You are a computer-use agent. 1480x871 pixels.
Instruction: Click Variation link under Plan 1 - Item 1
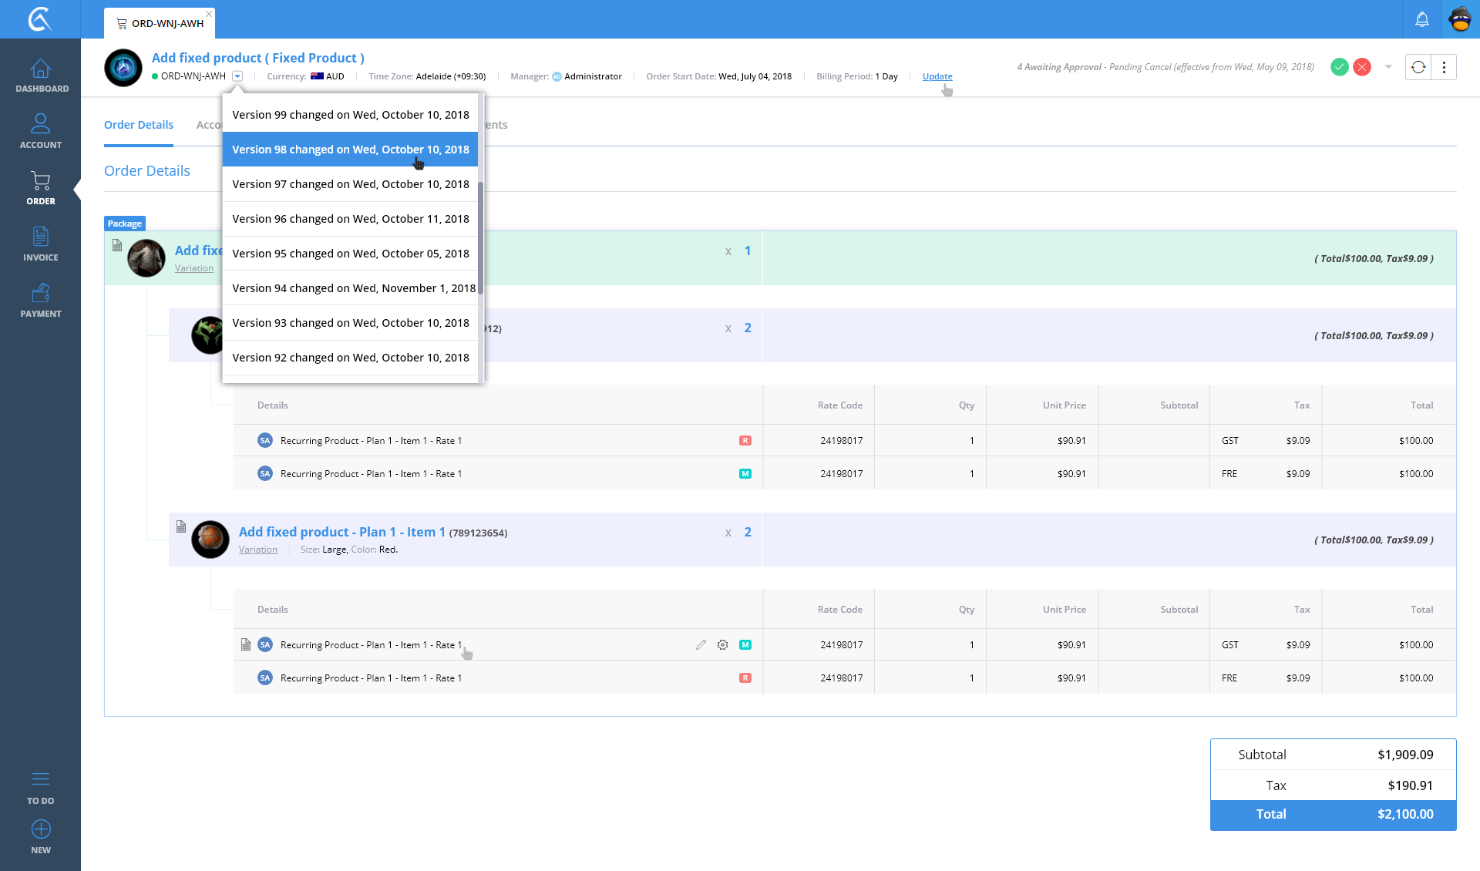click(257, 550)
